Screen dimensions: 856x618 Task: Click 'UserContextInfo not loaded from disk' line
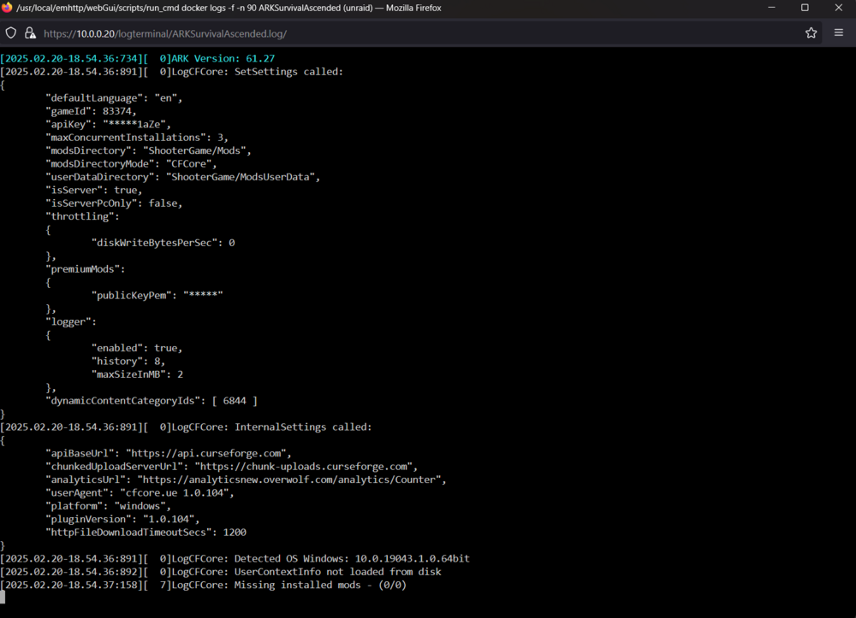point(221,572)
